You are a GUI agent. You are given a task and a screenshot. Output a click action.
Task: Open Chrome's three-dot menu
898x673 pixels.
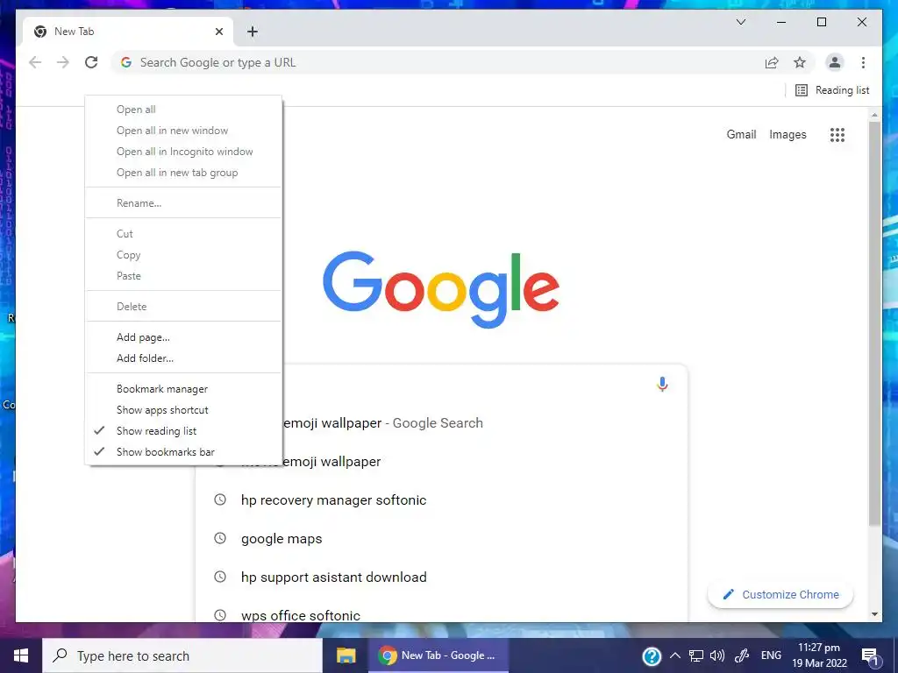[x=863, y=62]
